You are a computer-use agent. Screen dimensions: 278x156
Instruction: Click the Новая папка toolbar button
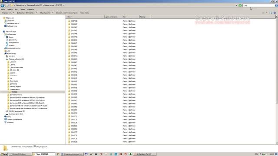85,13
